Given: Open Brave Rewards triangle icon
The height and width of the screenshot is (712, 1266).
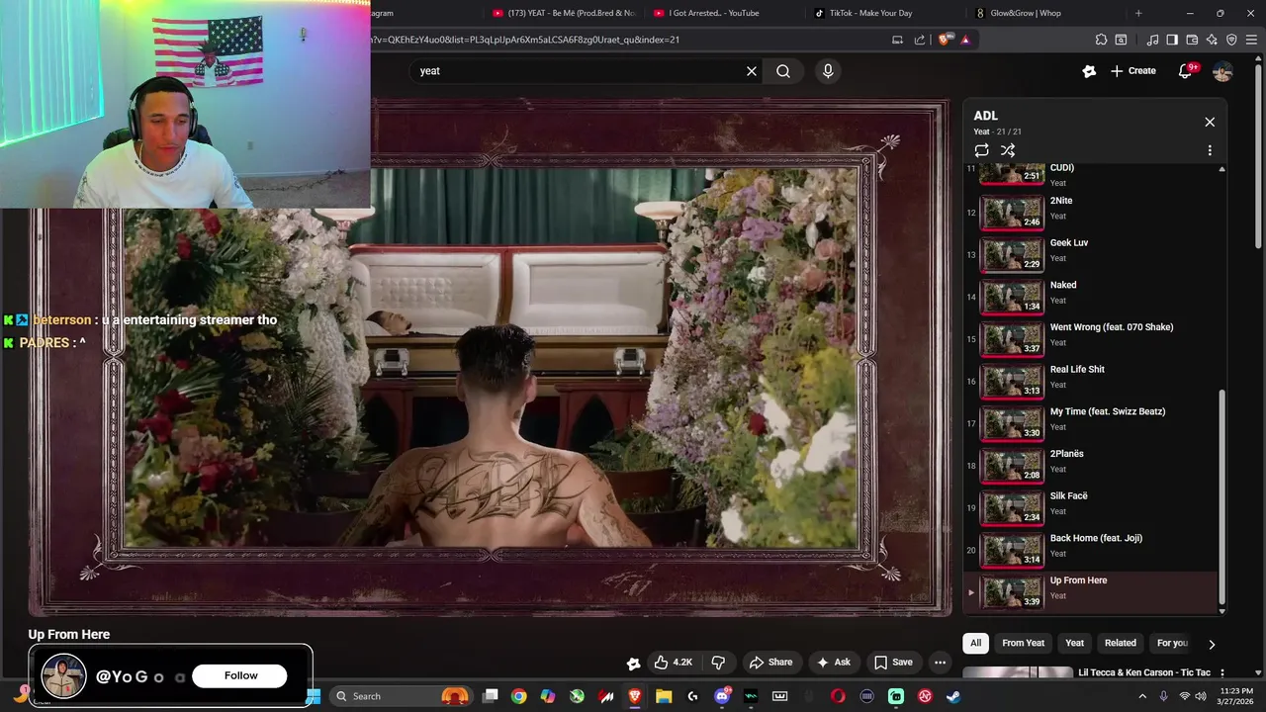Looking at the screenshot, I should tap(965, 40).
